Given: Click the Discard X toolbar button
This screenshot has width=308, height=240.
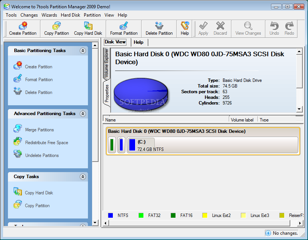Looking at the screenshot, I should (220, 29).
